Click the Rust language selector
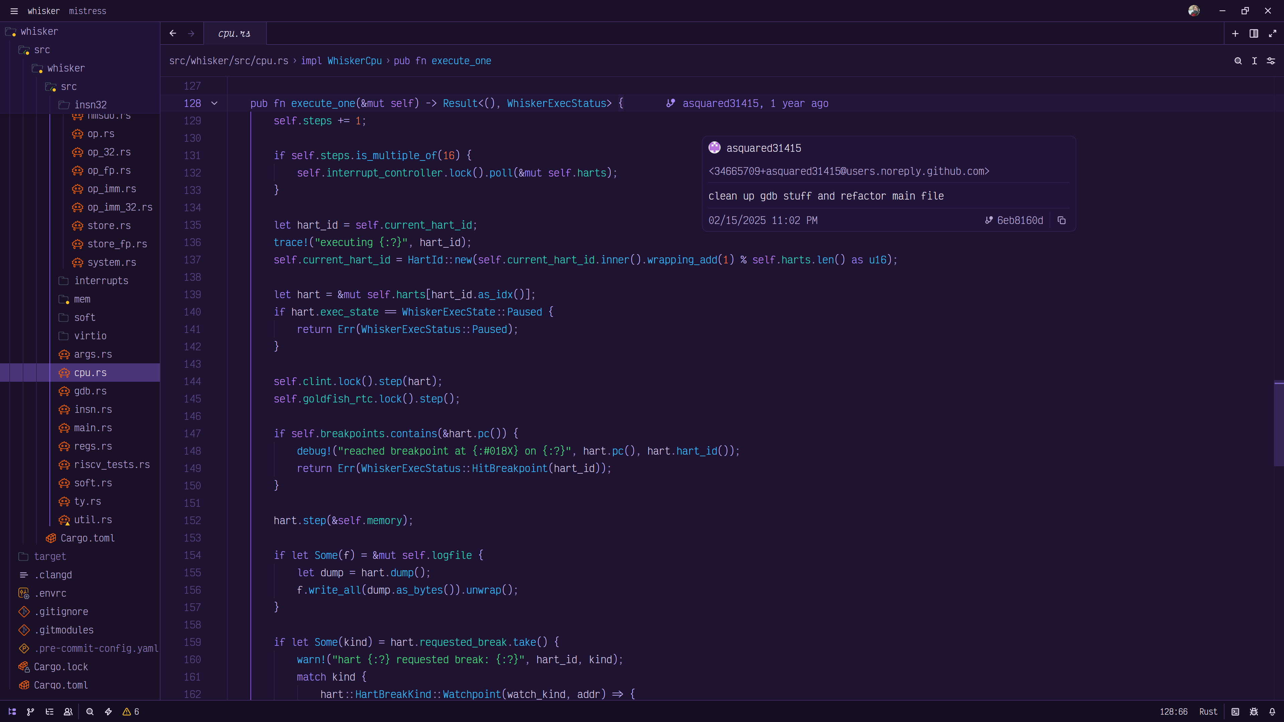The height and width of the screenshot is (722, 1284). pyautogui.click(x=1208, y=712)
